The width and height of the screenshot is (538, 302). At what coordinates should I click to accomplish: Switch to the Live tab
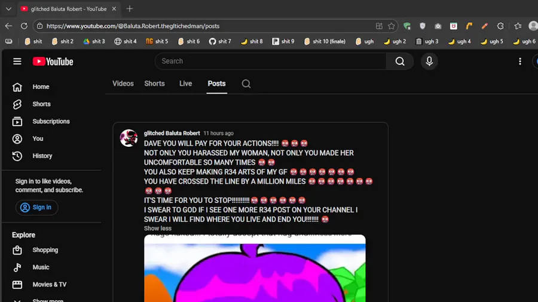pos(185,84)
